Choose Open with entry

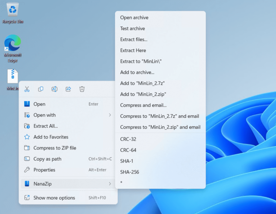(x=68, y=115)
